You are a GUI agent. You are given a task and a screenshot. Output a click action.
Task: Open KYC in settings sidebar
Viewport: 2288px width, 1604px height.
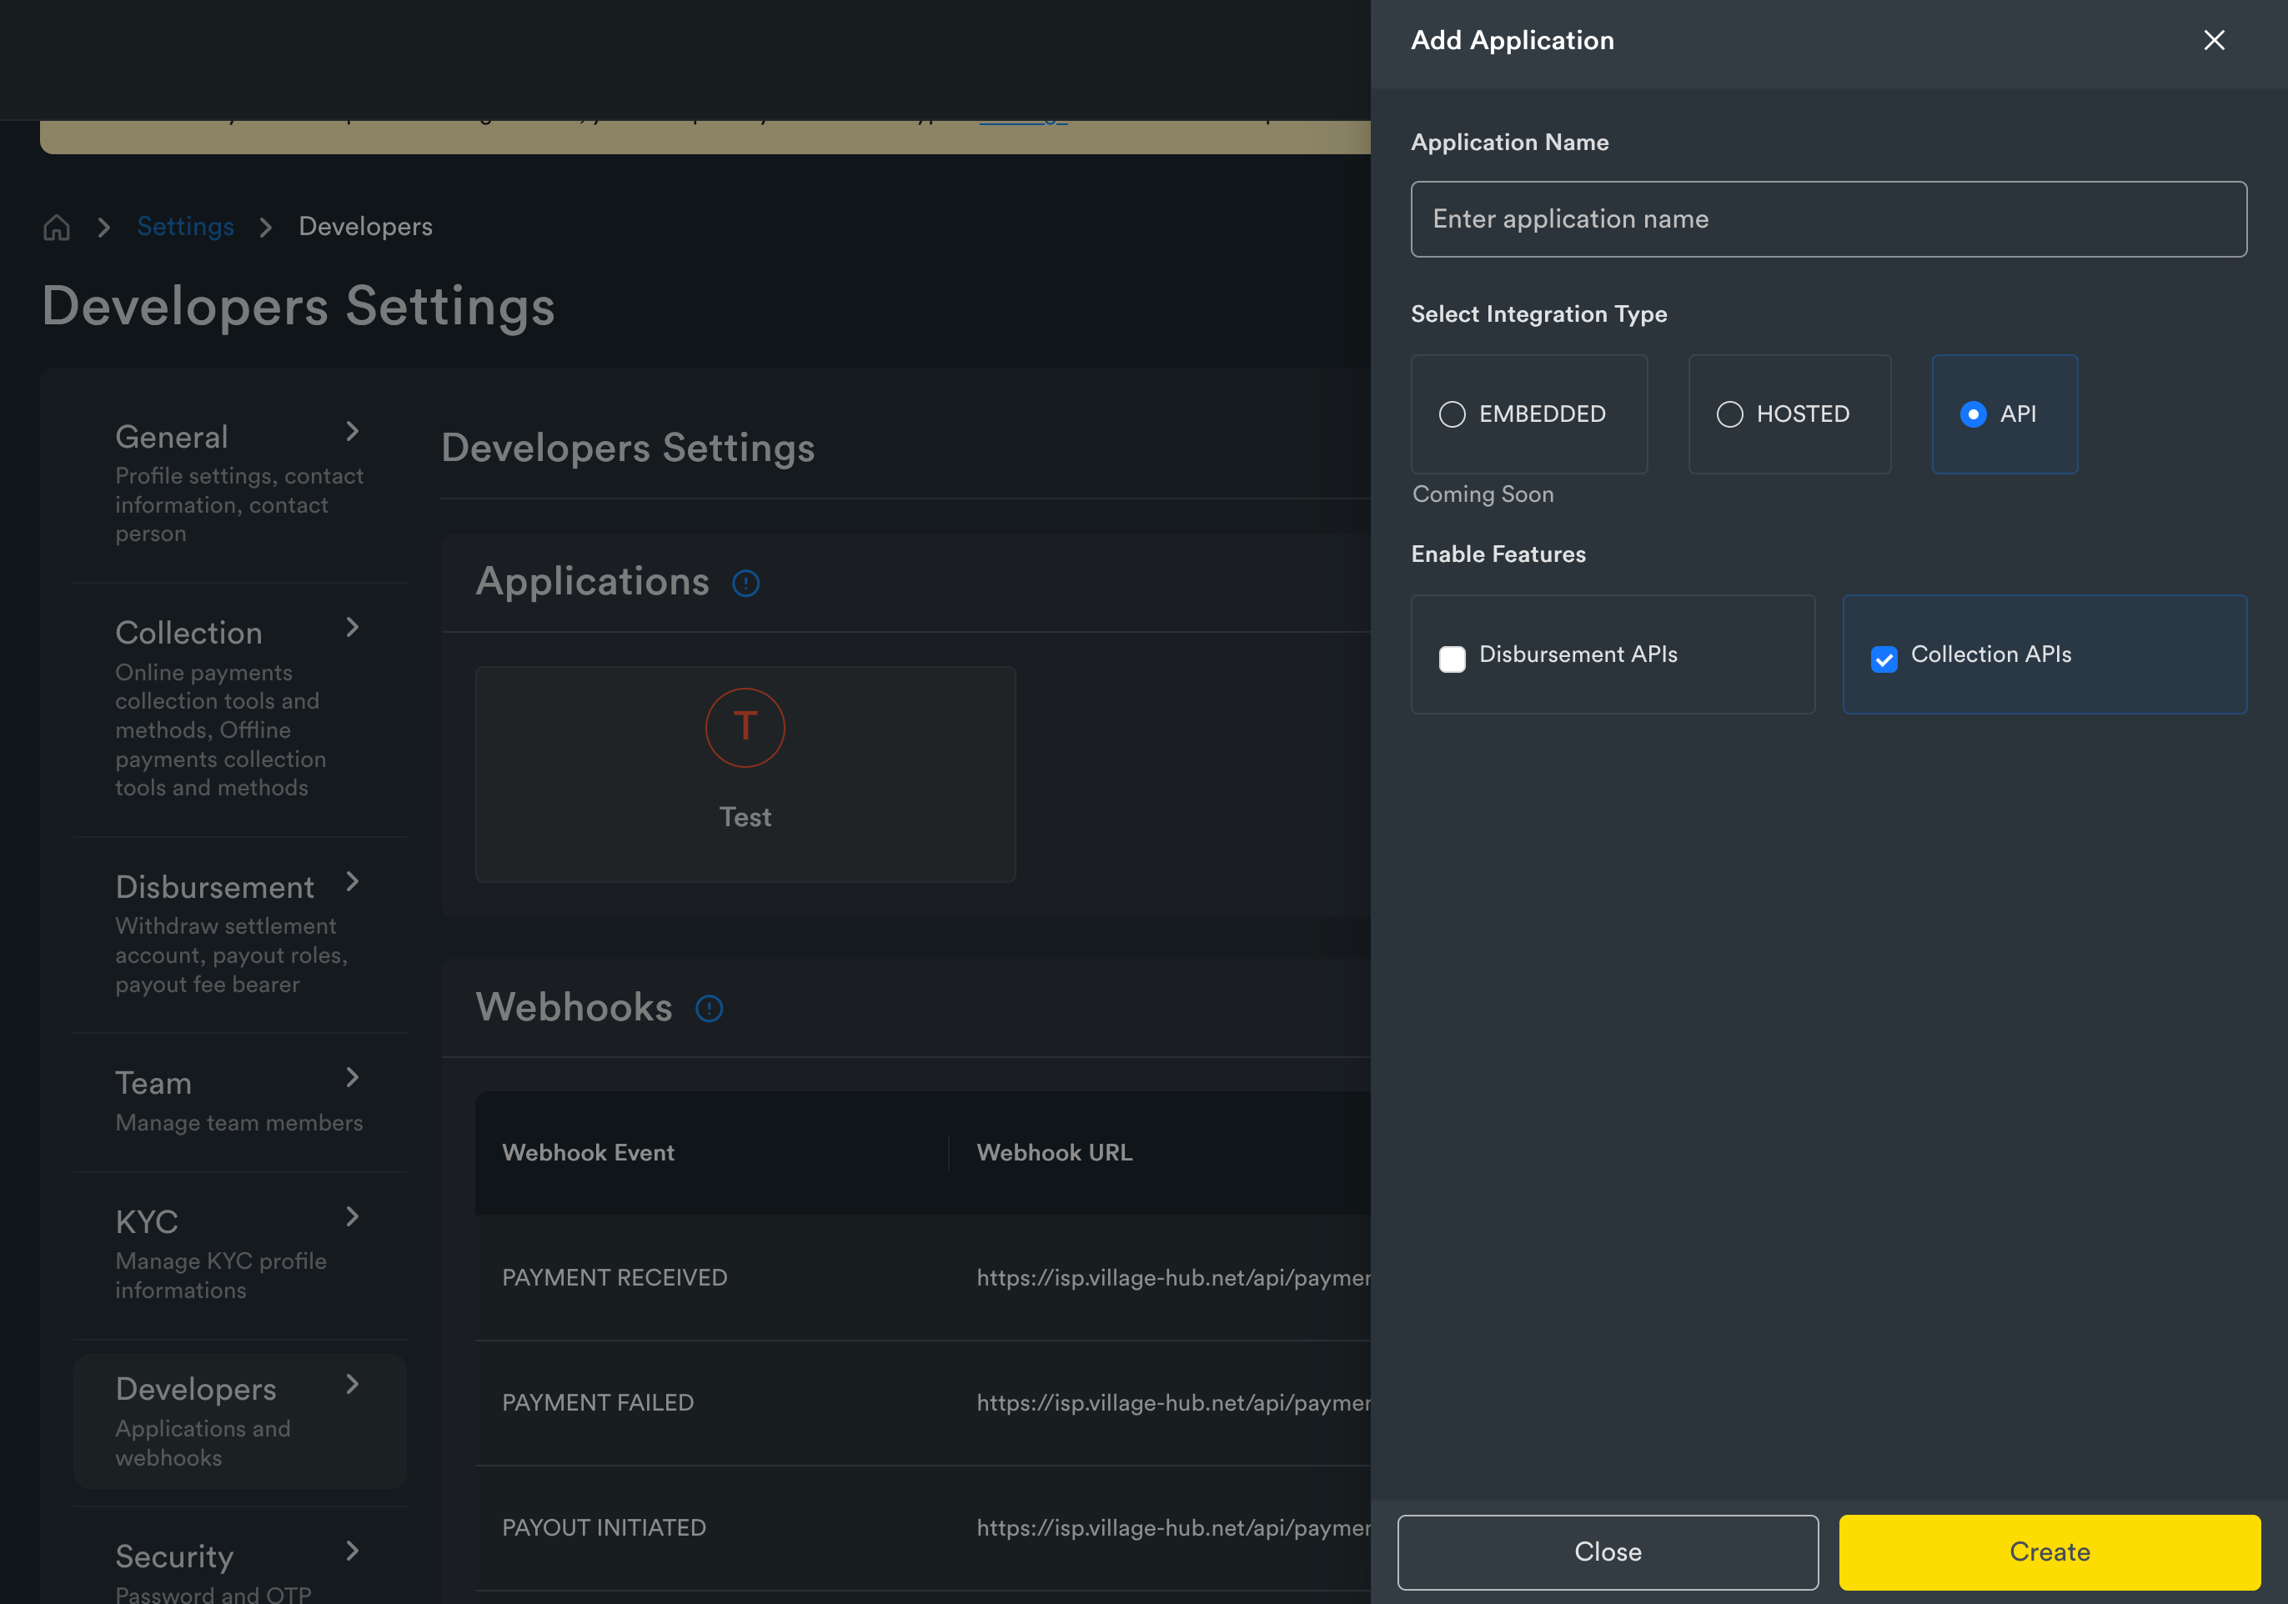point(240,1255)
